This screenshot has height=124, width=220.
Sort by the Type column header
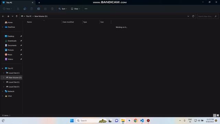pos(85,22)
